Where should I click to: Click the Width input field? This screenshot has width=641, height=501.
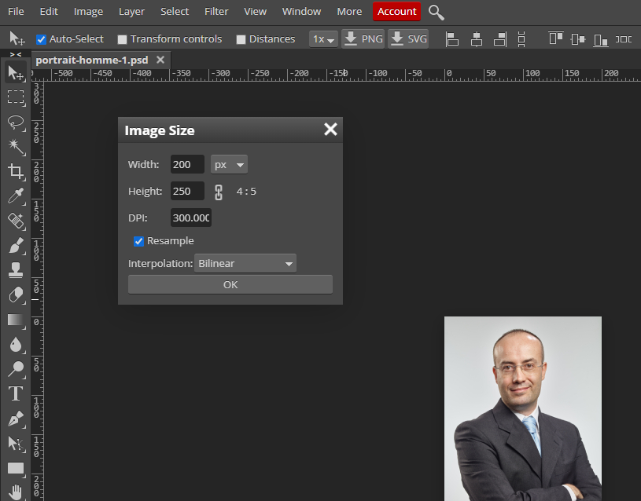[187, 165]
